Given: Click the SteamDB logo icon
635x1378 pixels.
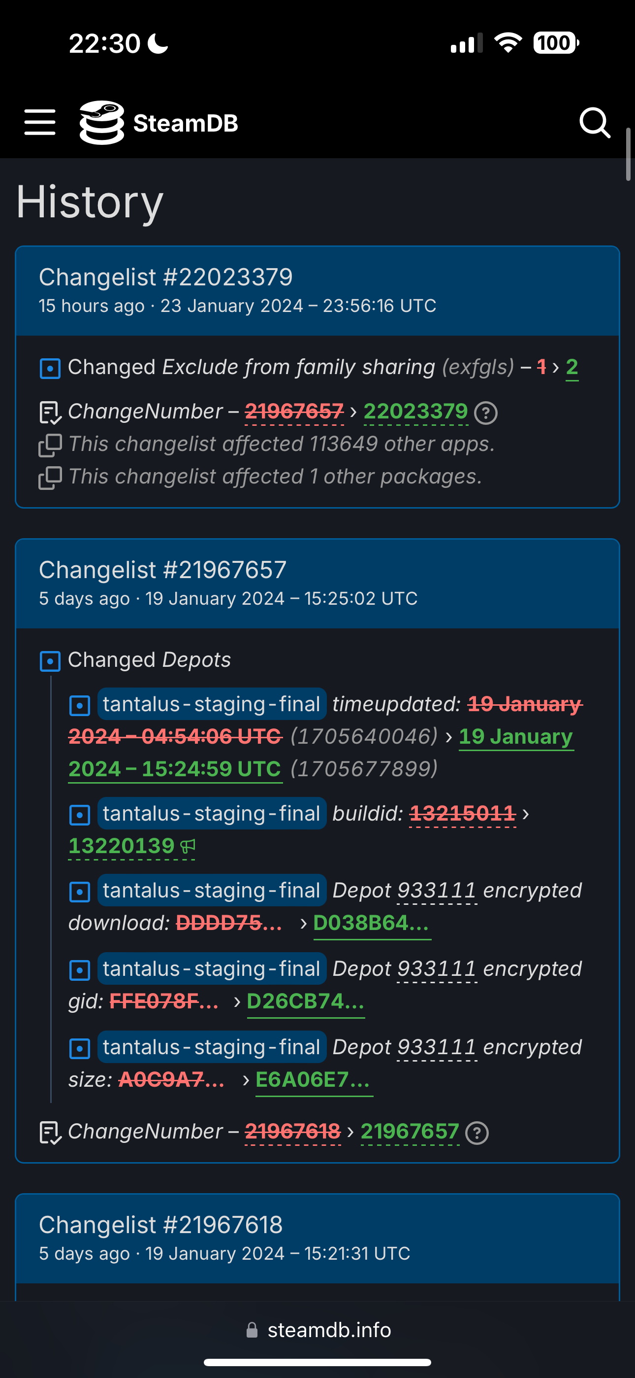Looking at the screenshot, I should (x=101, y=123).
